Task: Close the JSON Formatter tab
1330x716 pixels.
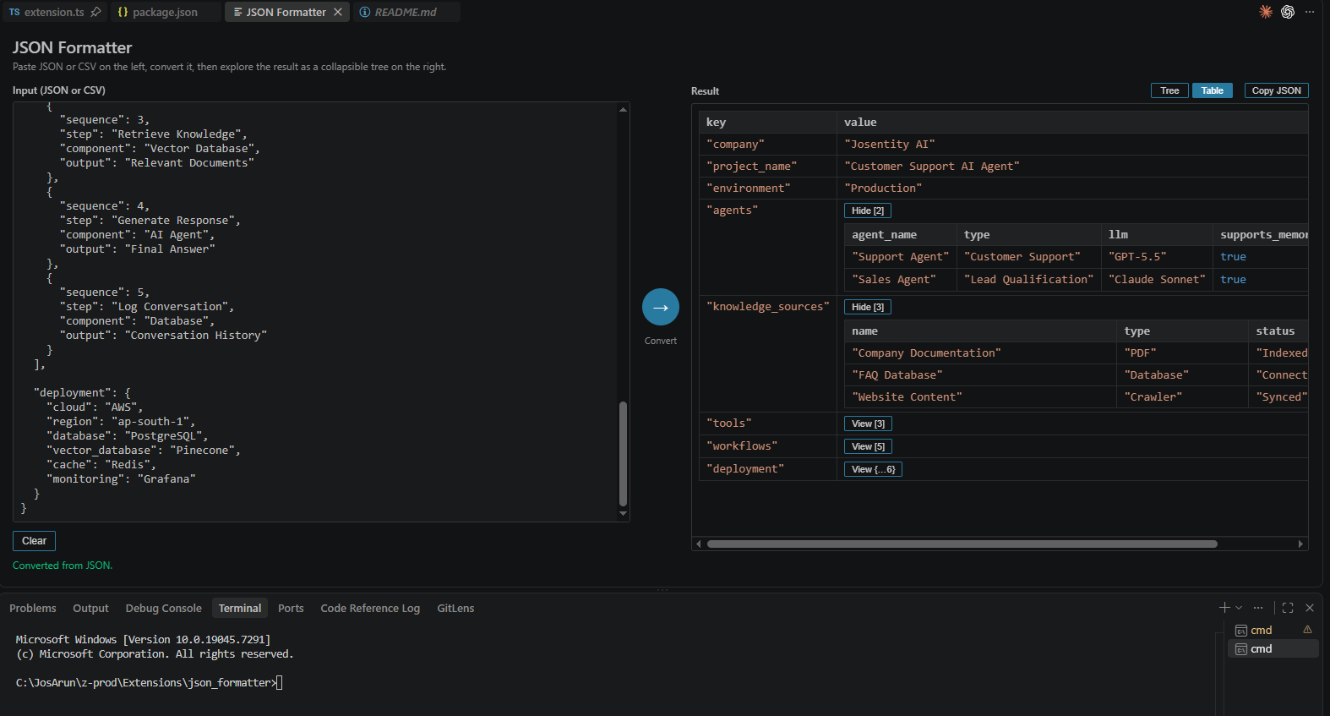Action: pyautogui.click(x=338, y=12)
